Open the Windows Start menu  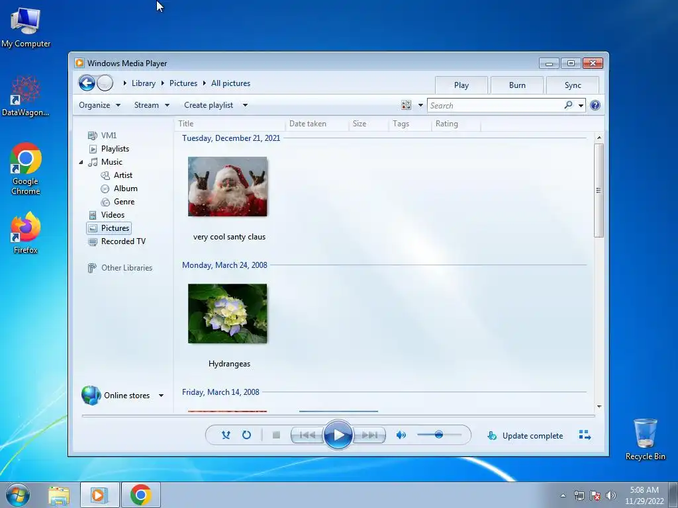point(18,495)
